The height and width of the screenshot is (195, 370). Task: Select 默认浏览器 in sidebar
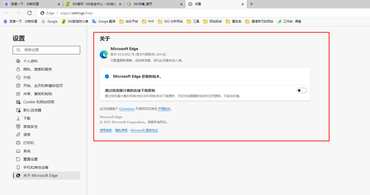[x=32, y=110]
